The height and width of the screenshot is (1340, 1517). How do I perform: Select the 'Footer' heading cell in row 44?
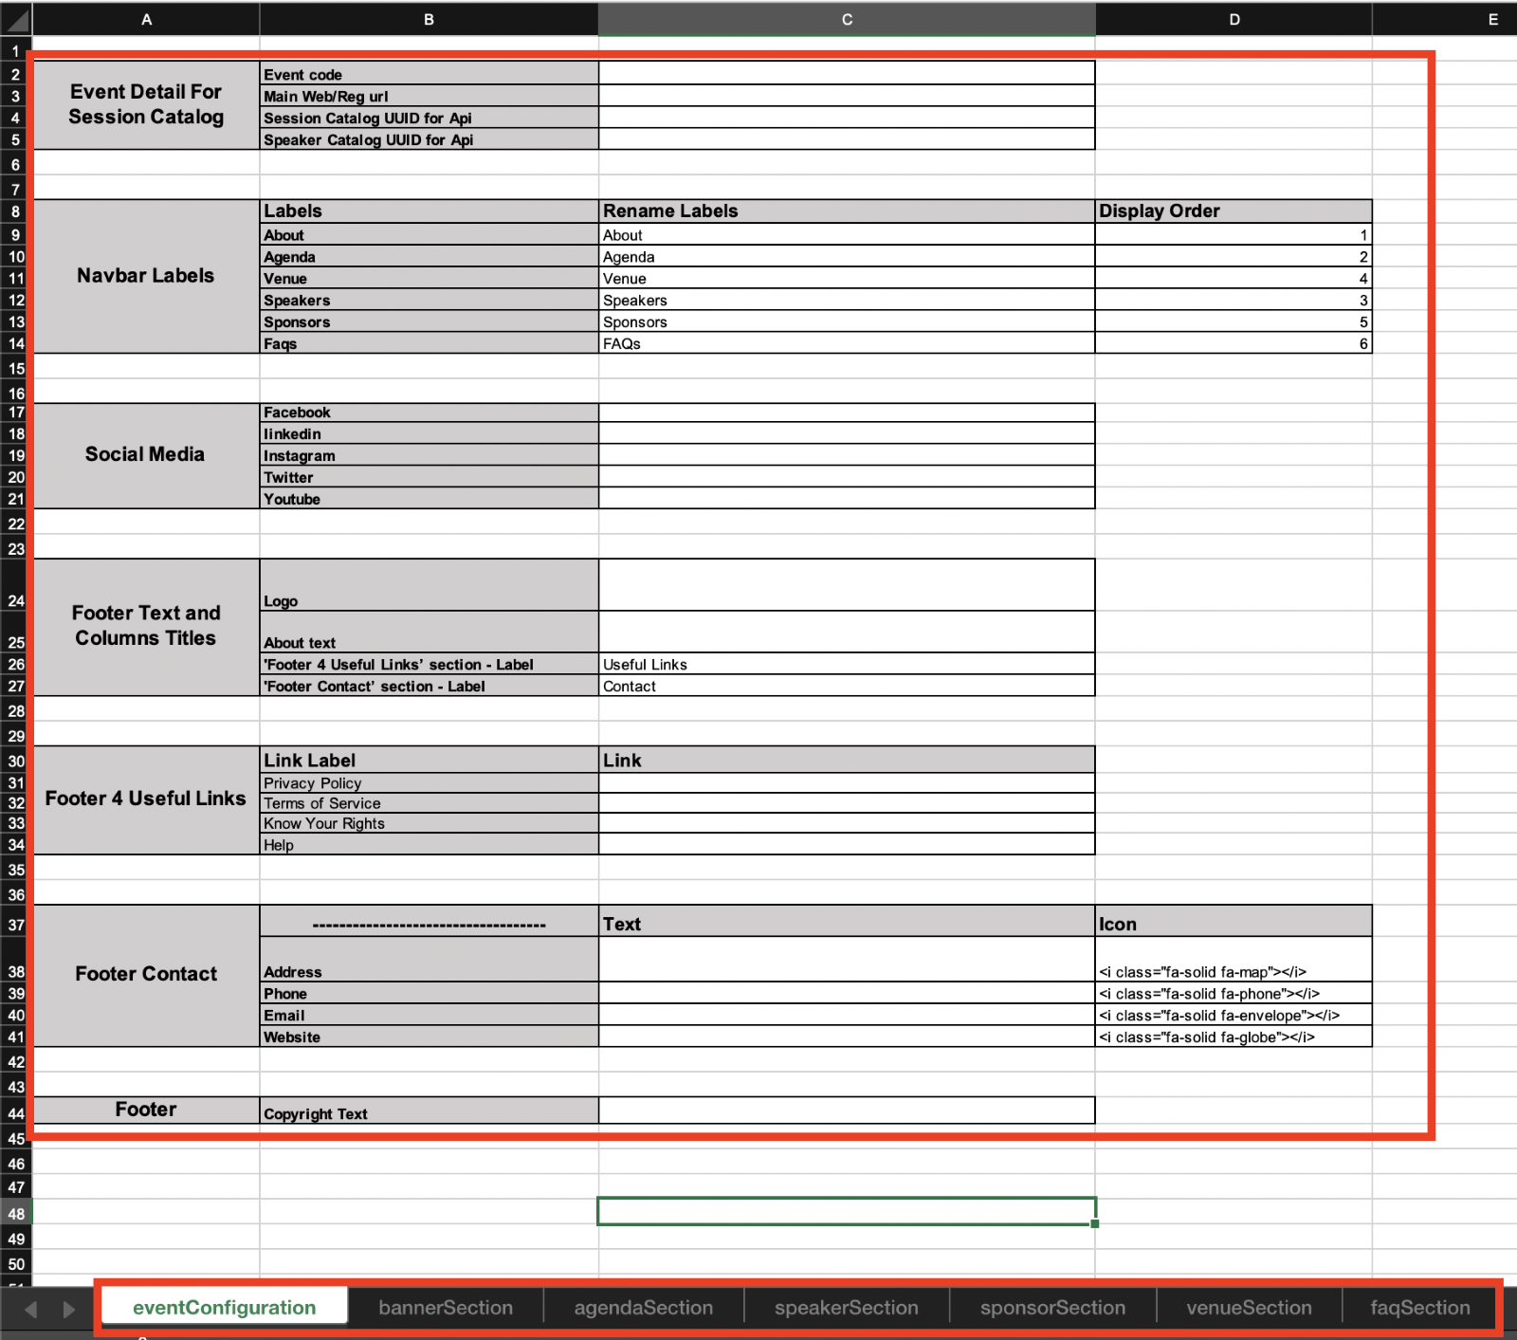click(x=146, y=1110)
